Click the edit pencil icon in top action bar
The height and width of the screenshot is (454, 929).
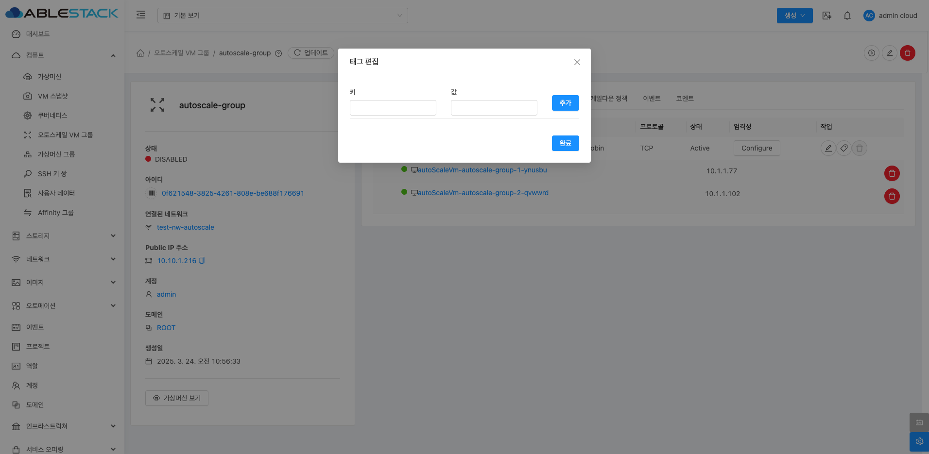[890, 53]
